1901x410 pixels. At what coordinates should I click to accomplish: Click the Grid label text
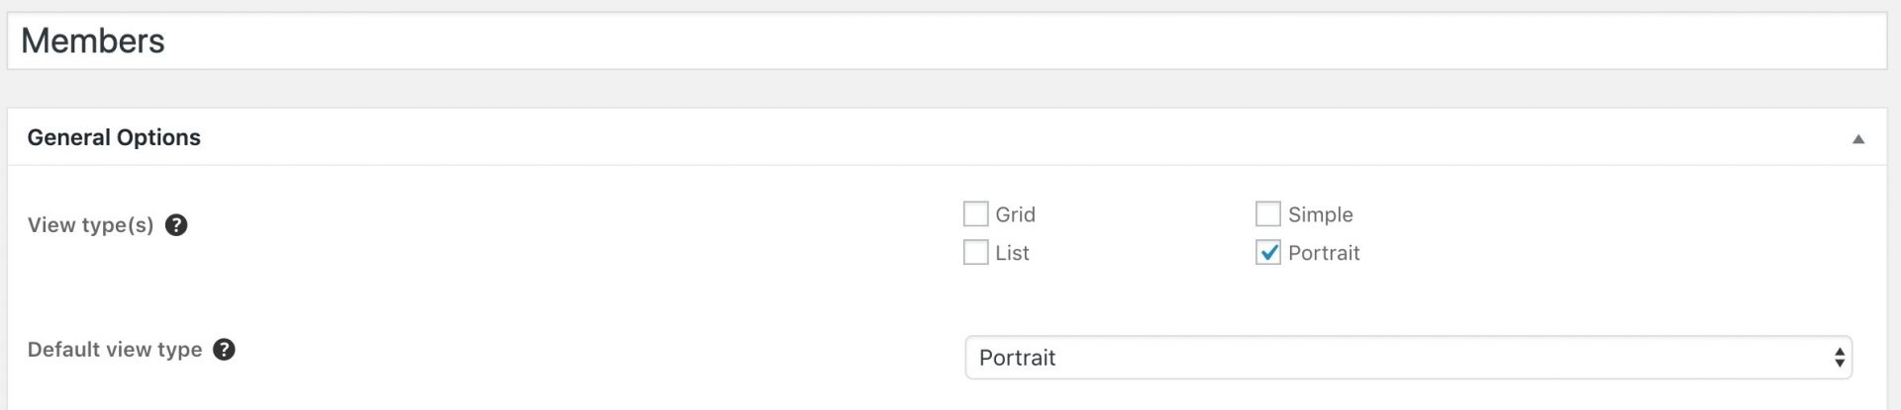click(1015, 214)
